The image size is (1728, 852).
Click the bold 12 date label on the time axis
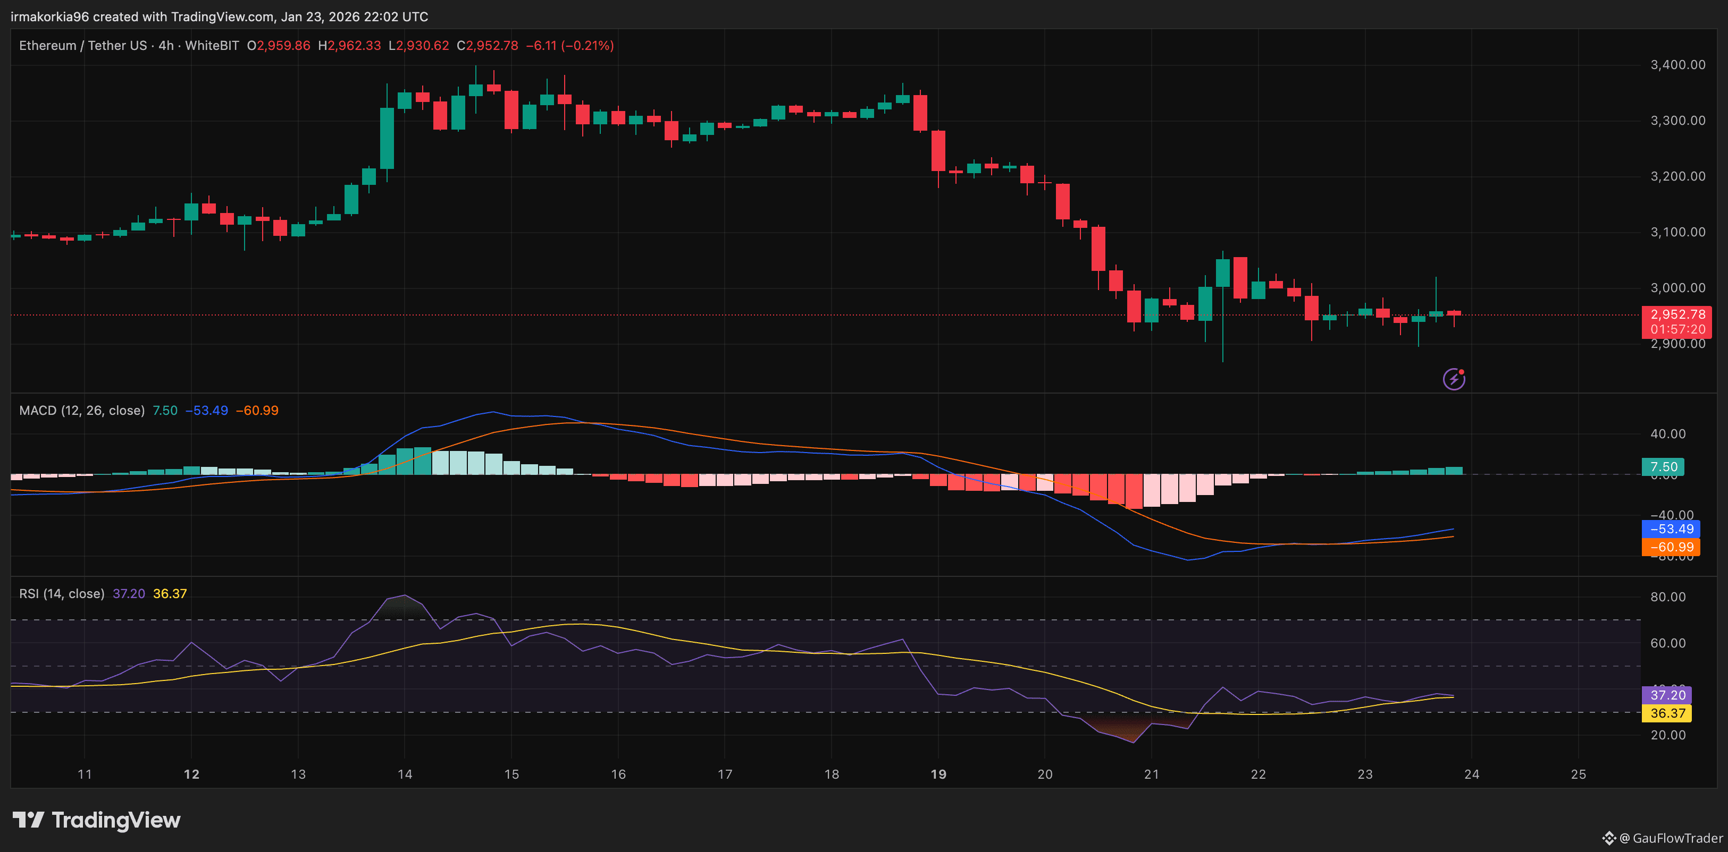pyautogui.click(x=191, y=774)
